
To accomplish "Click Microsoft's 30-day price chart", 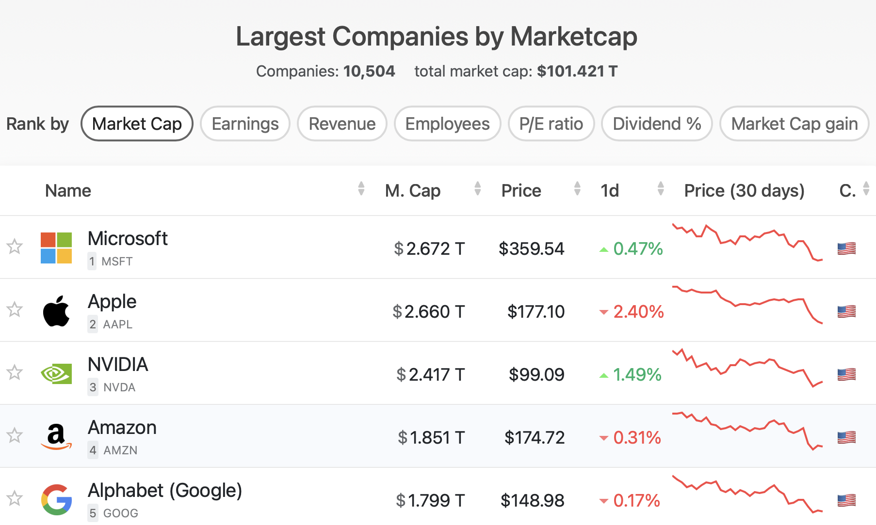I will click(747, 242).
